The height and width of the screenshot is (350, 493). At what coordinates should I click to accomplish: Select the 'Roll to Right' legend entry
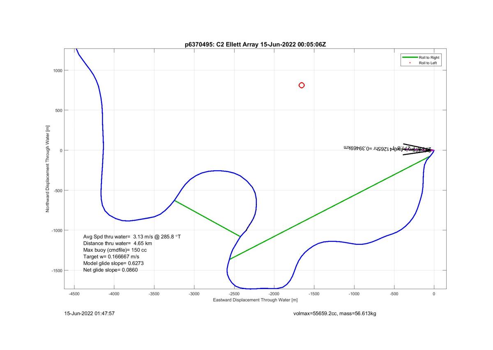pyautogui.click(x=421, y=58)
